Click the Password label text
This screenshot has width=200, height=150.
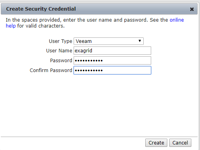[x=61, y=61]
